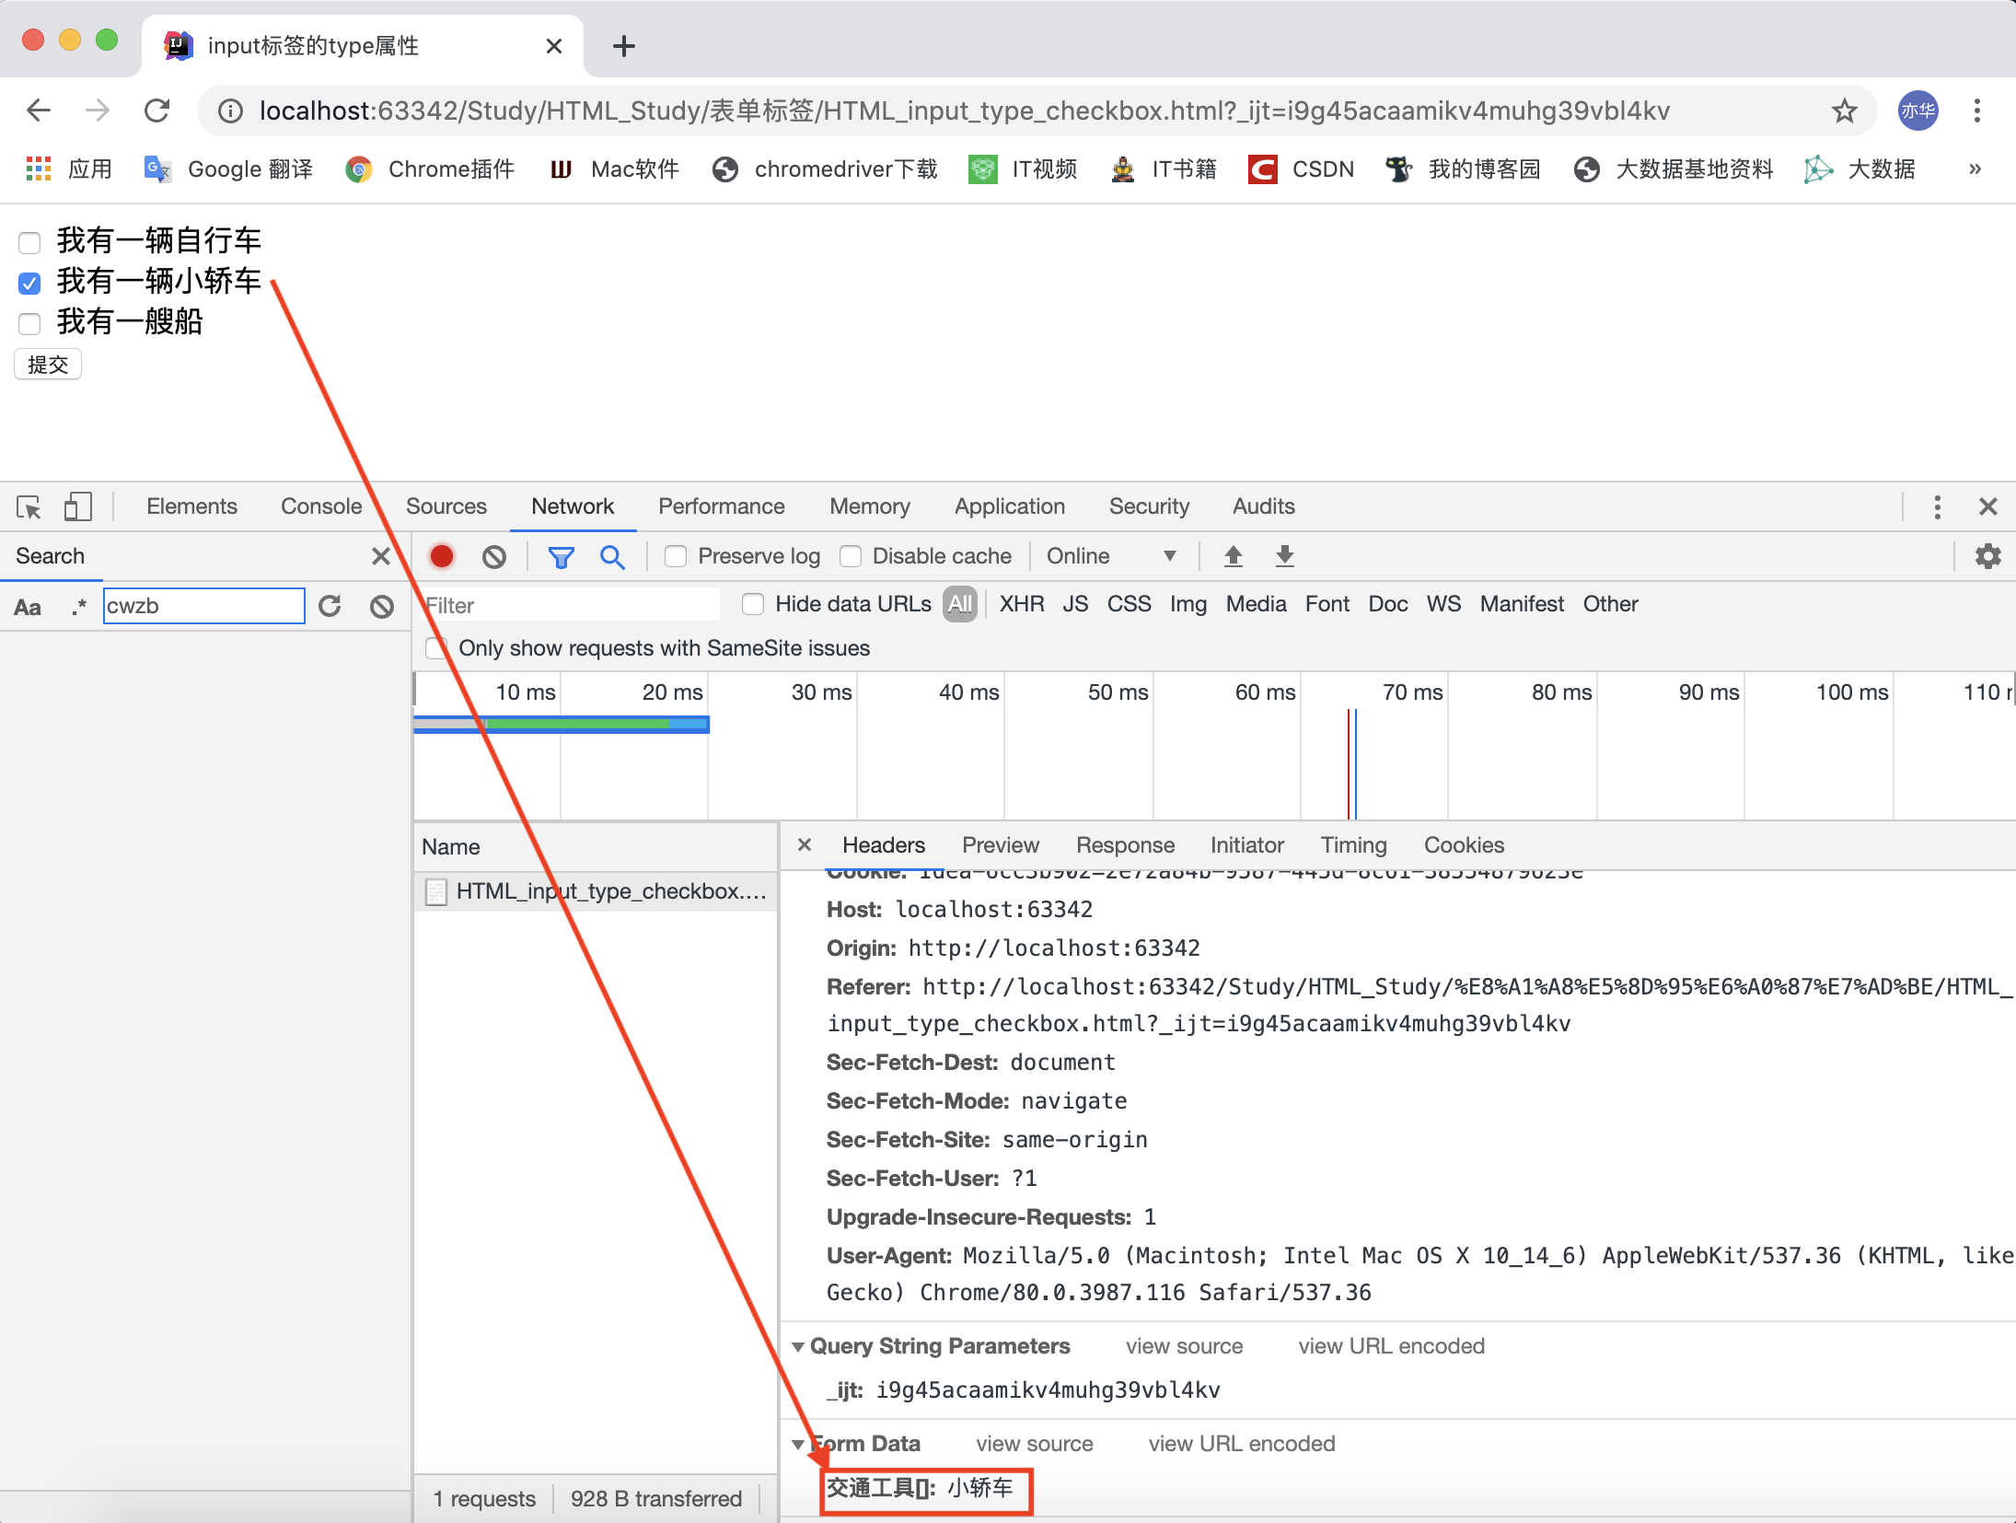Export HAR file with download arrow
The width and height of the screenshot is (2016, 1523).
[x=1285, y=556]
